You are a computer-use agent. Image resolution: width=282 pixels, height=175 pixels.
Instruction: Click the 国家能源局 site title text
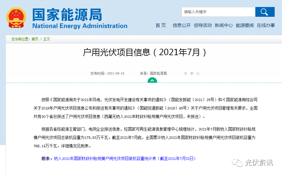tap(67, 15)
